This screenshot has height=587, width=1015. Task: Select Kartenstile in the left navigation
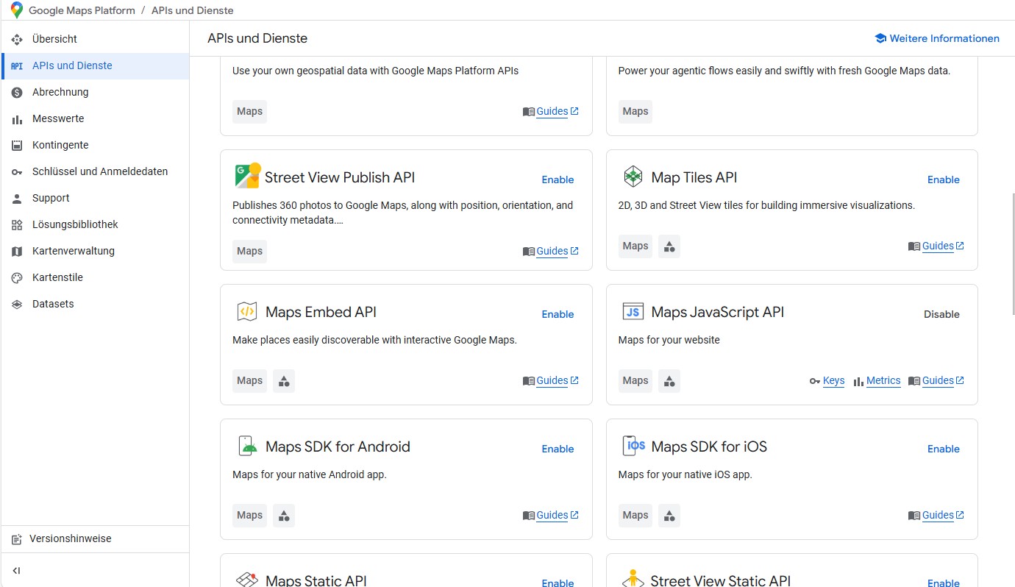[x=57, y=277]
